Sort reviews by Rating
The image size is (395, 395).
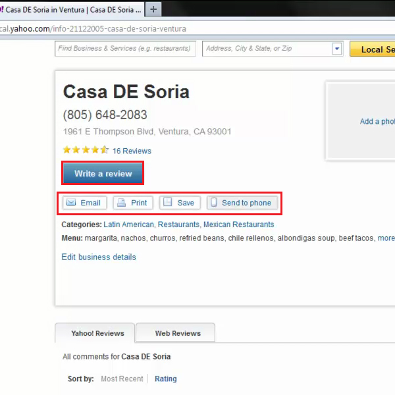click(165, 379)
